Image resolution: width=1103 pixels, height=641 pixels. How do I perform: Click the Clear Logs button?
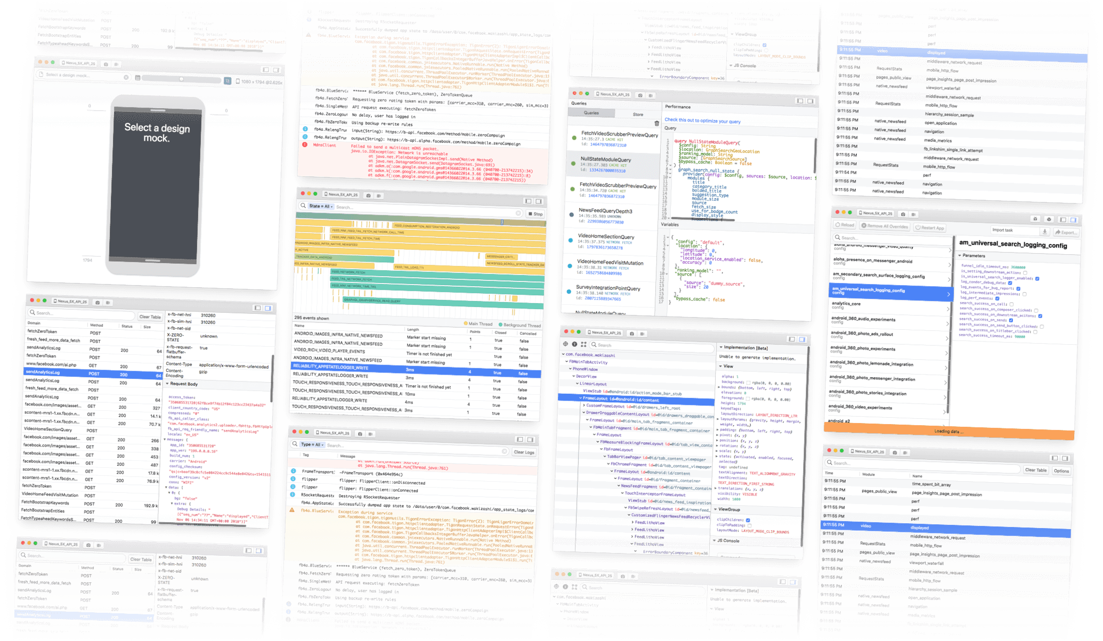[524, 452]
